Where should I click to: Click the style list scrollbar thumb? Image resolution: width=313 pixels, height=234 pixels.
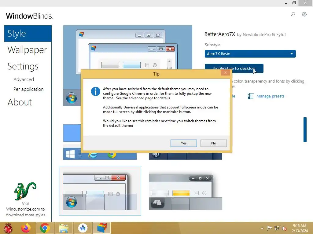[305, 129]
